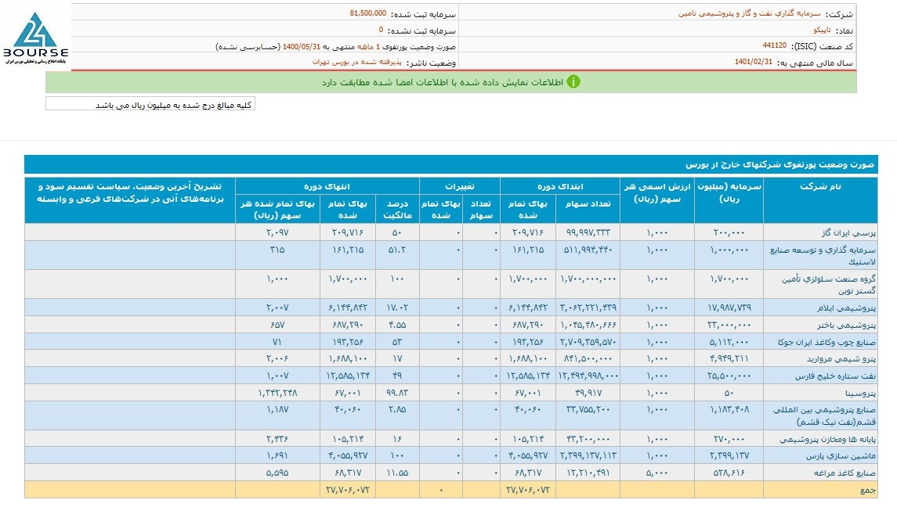This screenshot has width=897, height=507.
Task: Select the symbol value تاپیکو
Action: (x=822, y=30)
